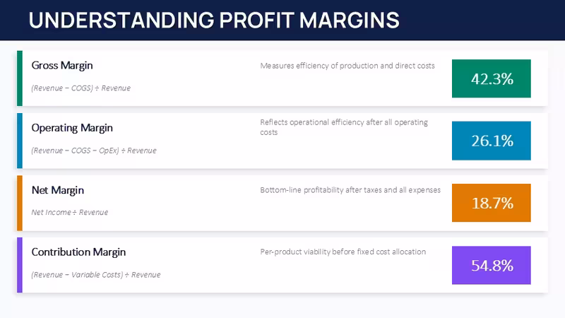565x318 pixels.
Task: Select the Net Margin heading
Action: (58, 190)
